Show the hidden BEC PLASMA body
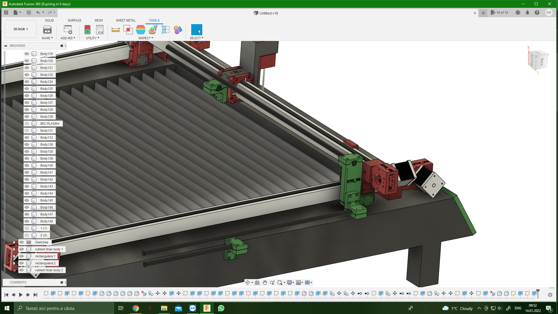This screenshot has height=314, width=558. (x=27, y=124)
